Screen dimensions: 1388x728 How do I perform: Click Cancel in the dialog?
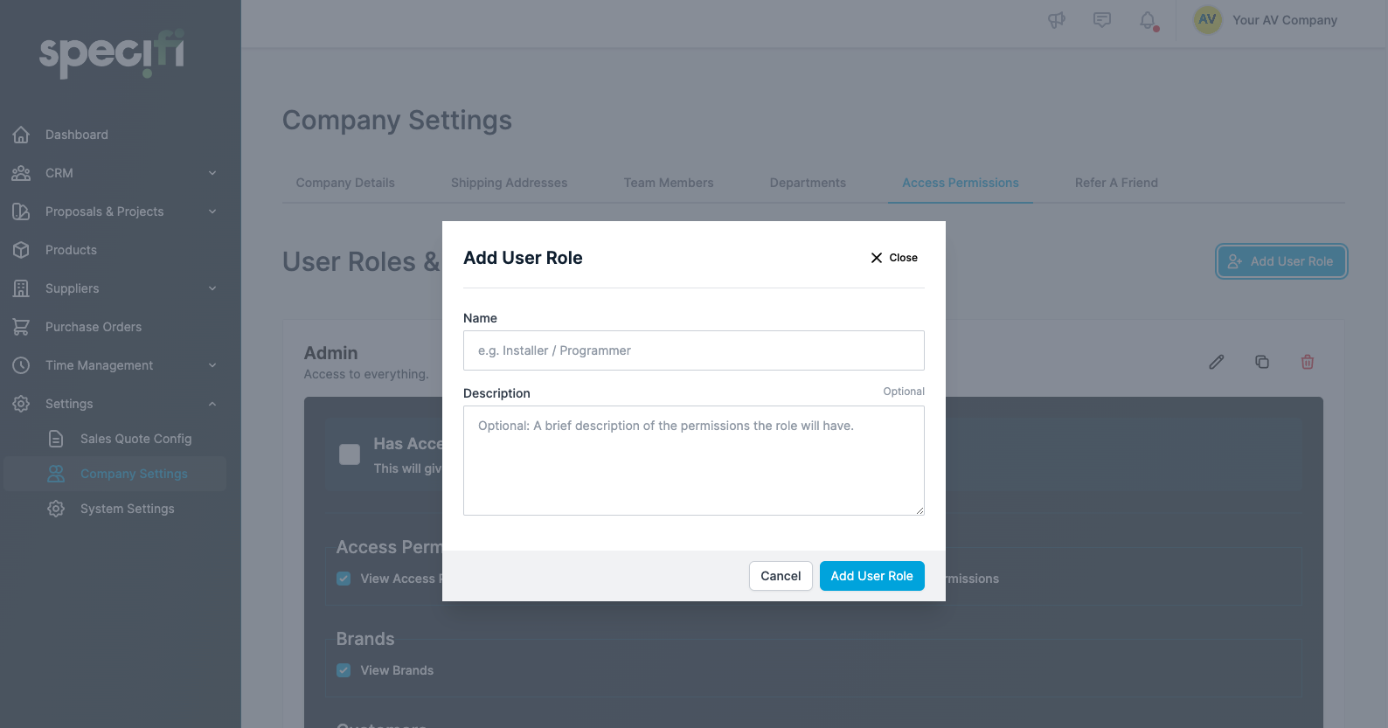click(x=781, y=576)
